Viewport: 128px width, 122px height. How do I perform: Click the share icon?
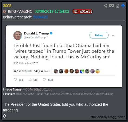[105, 6]
